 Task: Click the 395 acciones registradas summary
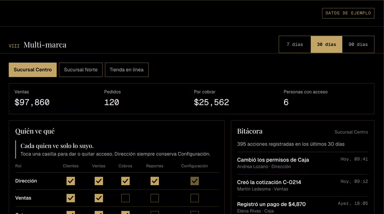coord(291,144)
